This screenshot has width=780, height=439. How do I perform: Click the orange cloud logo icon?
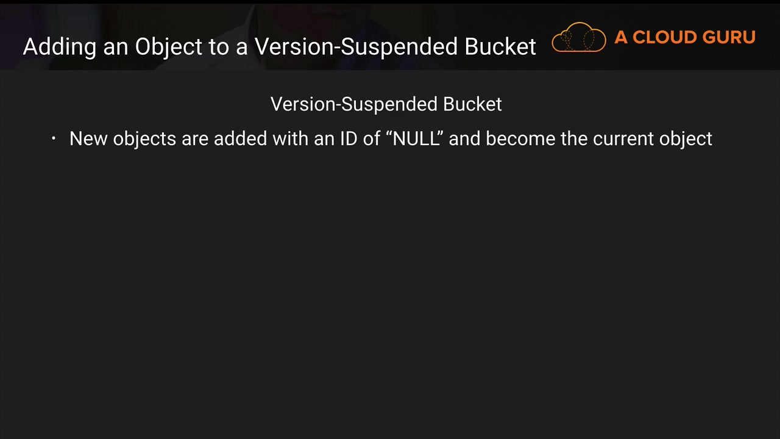click(x=578, y=38)
